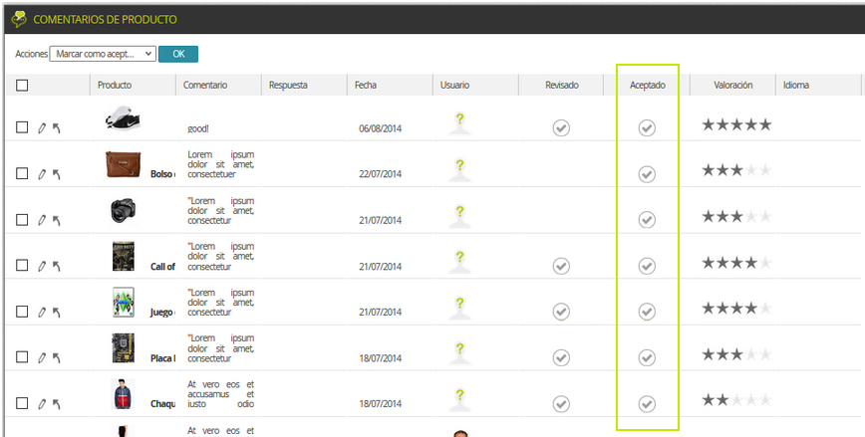Toggle the Revisado checkmark on the Juego row

tap(561, 312)
